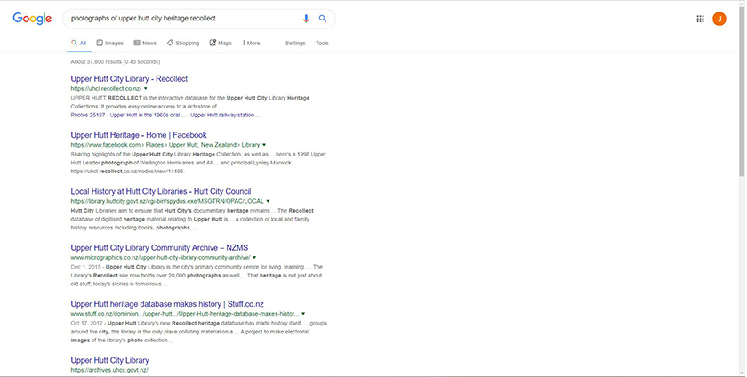Open Upper Hutt City Library - Recollect result

[129, 79]
